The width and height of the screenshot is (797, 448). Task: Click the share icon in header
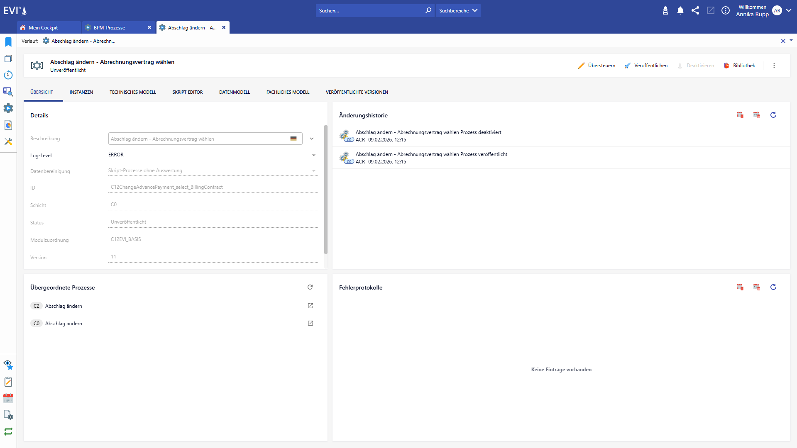click(695, 11)
